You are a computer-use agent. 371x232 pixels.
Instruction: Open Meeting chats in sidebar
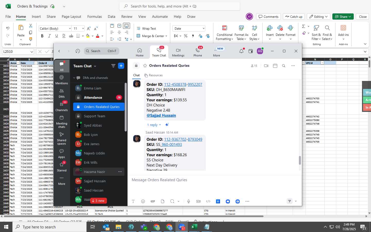coord(62,121)
